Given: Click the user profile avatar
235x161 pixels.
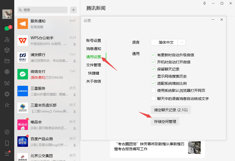Looking at the screenshot, I should pyautogui.click(x=7, y=14).
